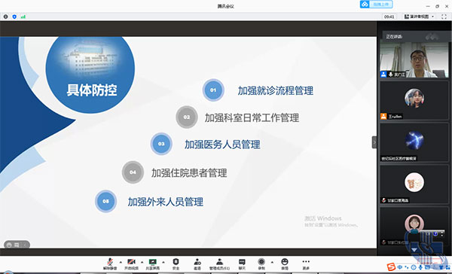The image size is (452, 274).
Task: Open the security shield options
Action: click(176, 264)
